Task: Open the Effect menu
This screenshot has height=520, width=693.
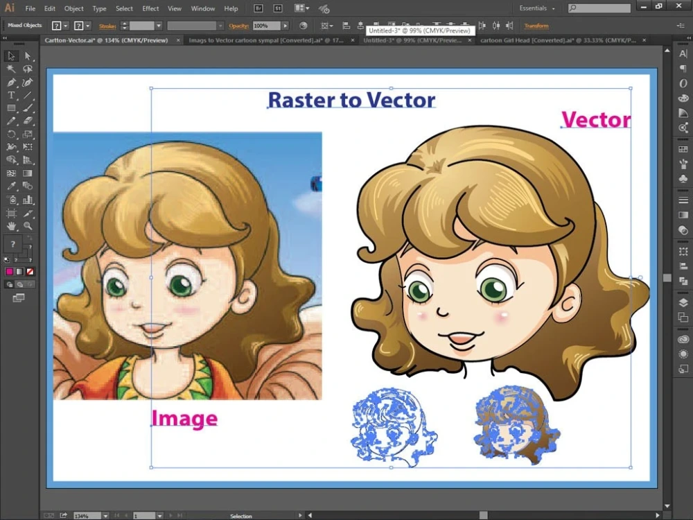Action: pyautogui.click(x=150, y=8)
